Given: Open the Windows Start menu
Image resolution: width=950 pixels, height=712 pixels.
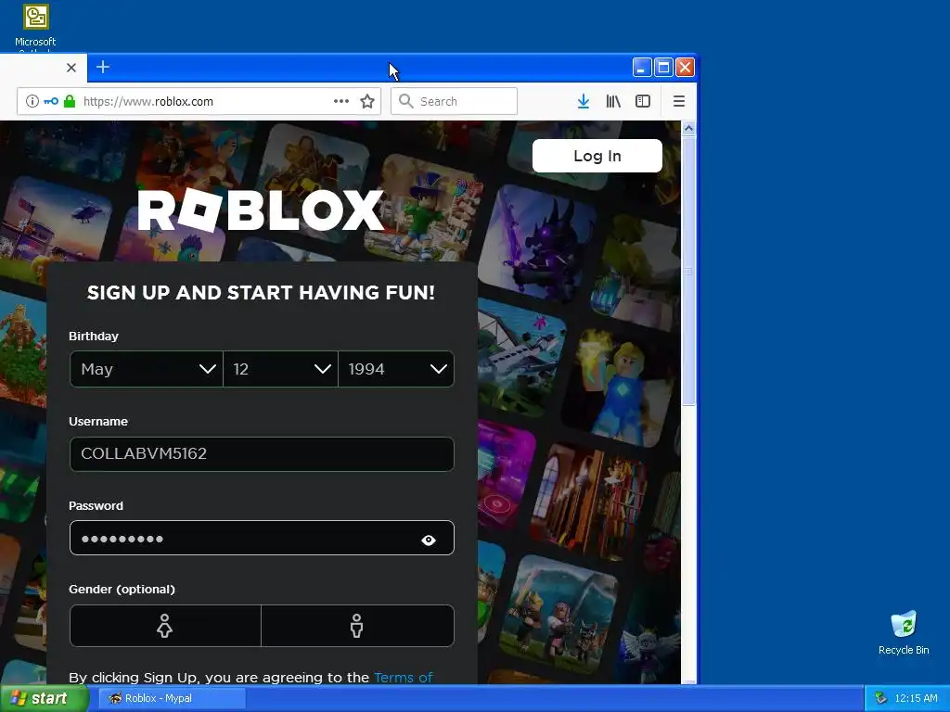Looking at the screenshot, I should tap(44, 698).
